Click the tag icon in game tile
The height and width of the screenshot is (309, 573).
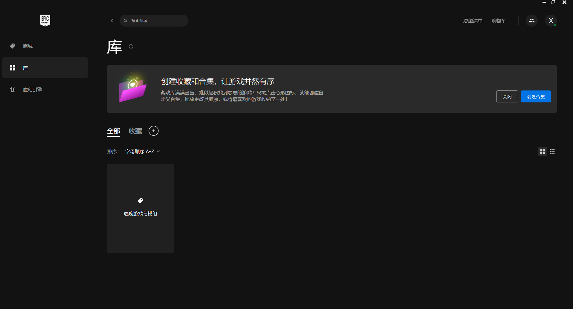click(x=140, y=201)
